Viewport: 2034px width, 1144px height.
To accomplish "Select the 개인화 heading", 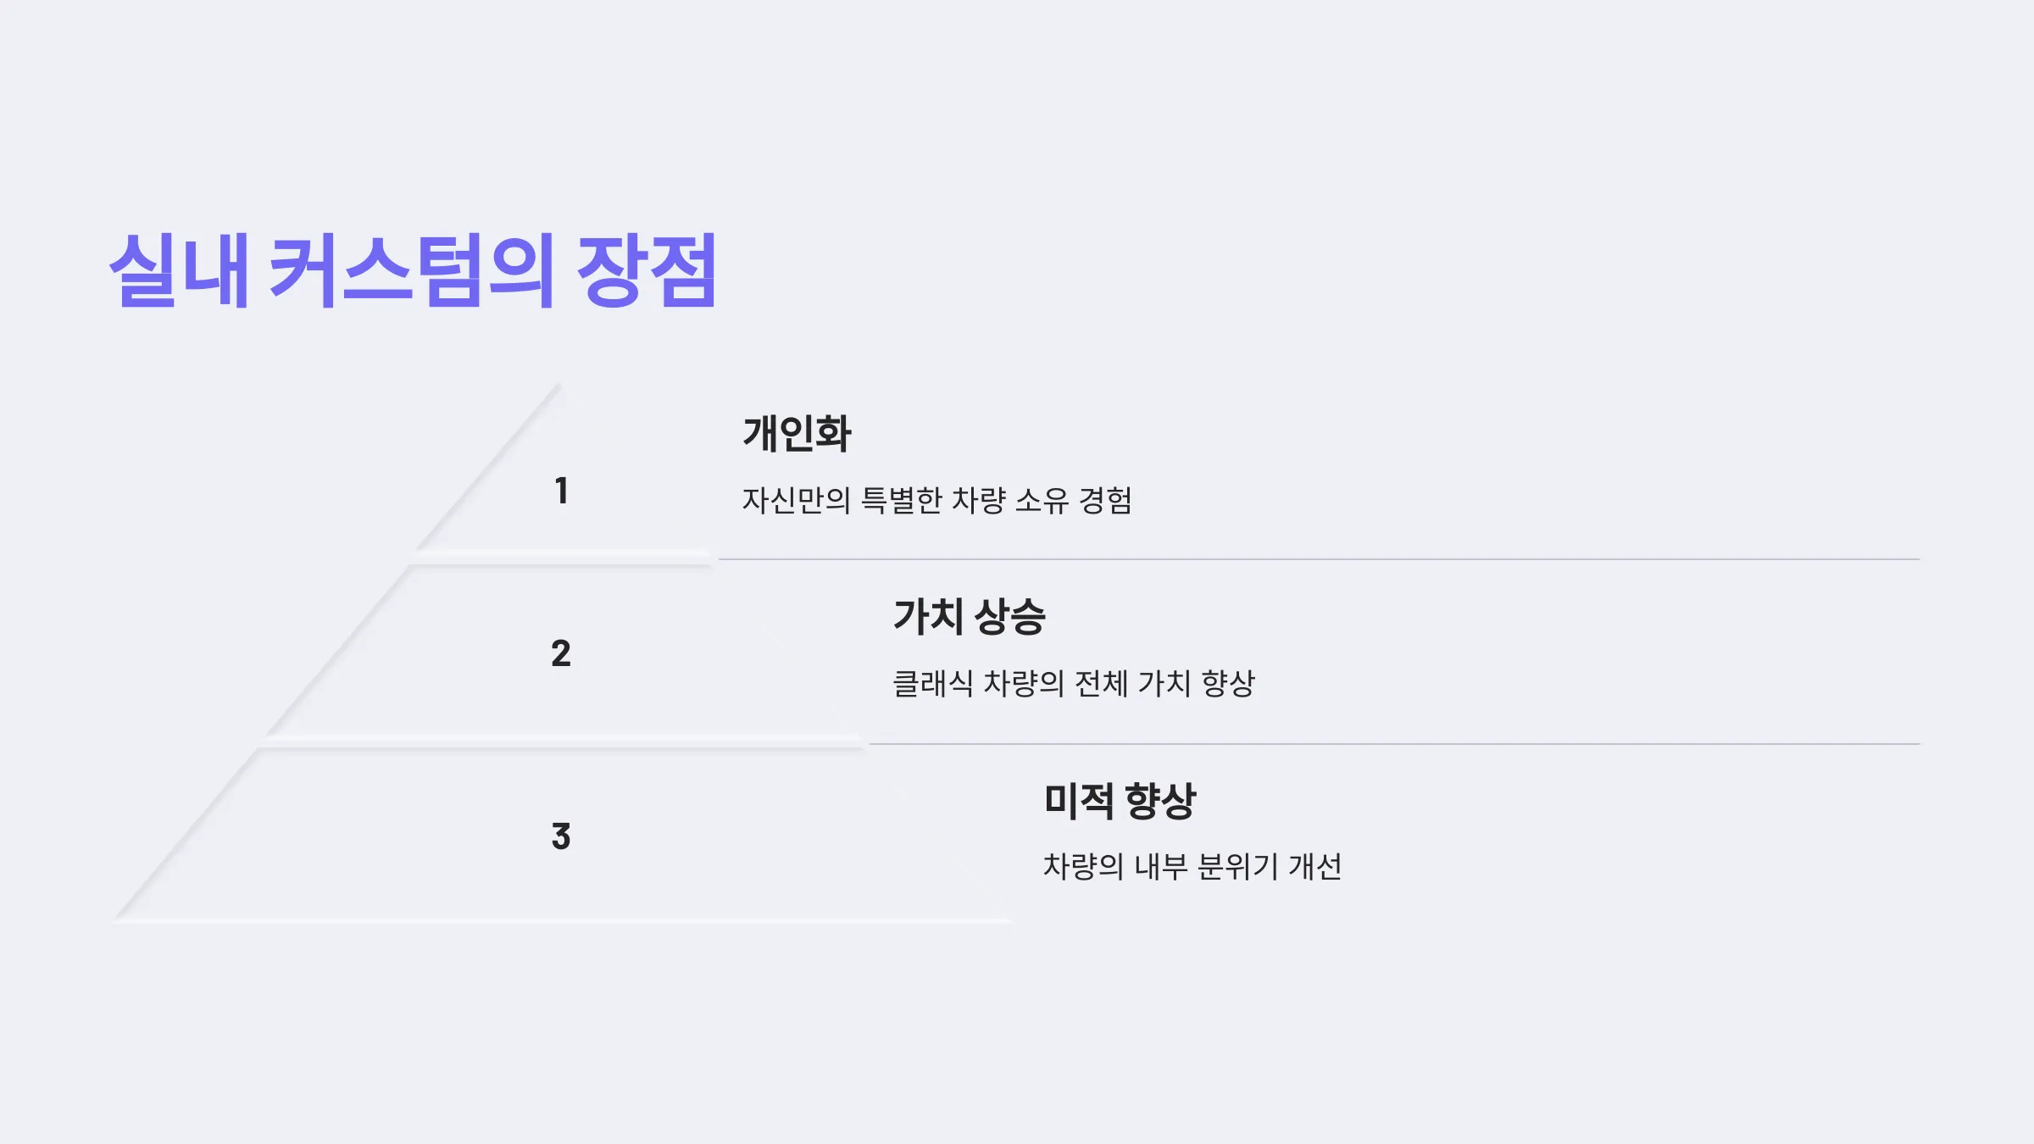I will point(797,433).
